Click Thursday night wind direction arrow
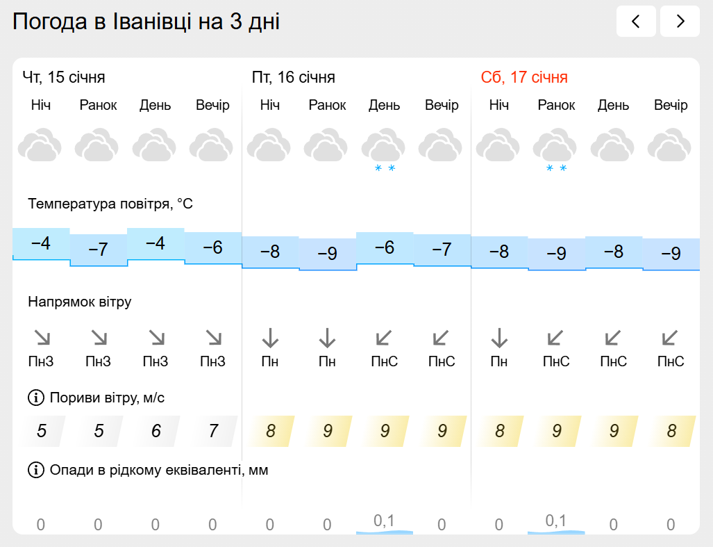The height and width of the screenshot is (547, 713). tap(41, 338)
